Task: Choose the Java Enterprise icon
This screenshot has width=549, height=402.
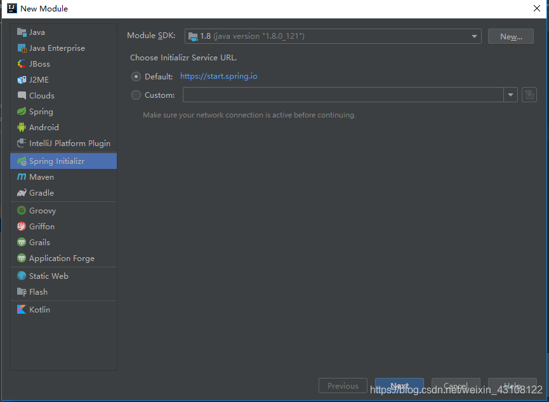Action: pyautogui.click(x=22, y=48)
